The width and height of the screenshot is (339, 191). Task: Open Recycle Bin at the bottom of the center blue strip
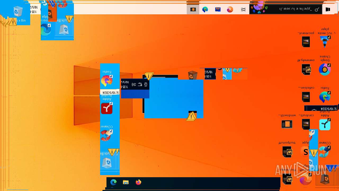click(107, 163)
